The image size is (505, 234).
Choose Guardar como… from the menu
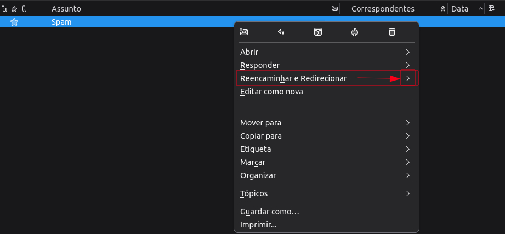(269, 212)
